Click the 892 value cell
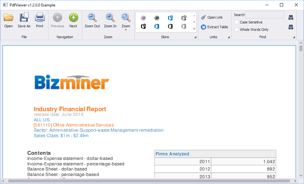 click(x=244, y=169)
